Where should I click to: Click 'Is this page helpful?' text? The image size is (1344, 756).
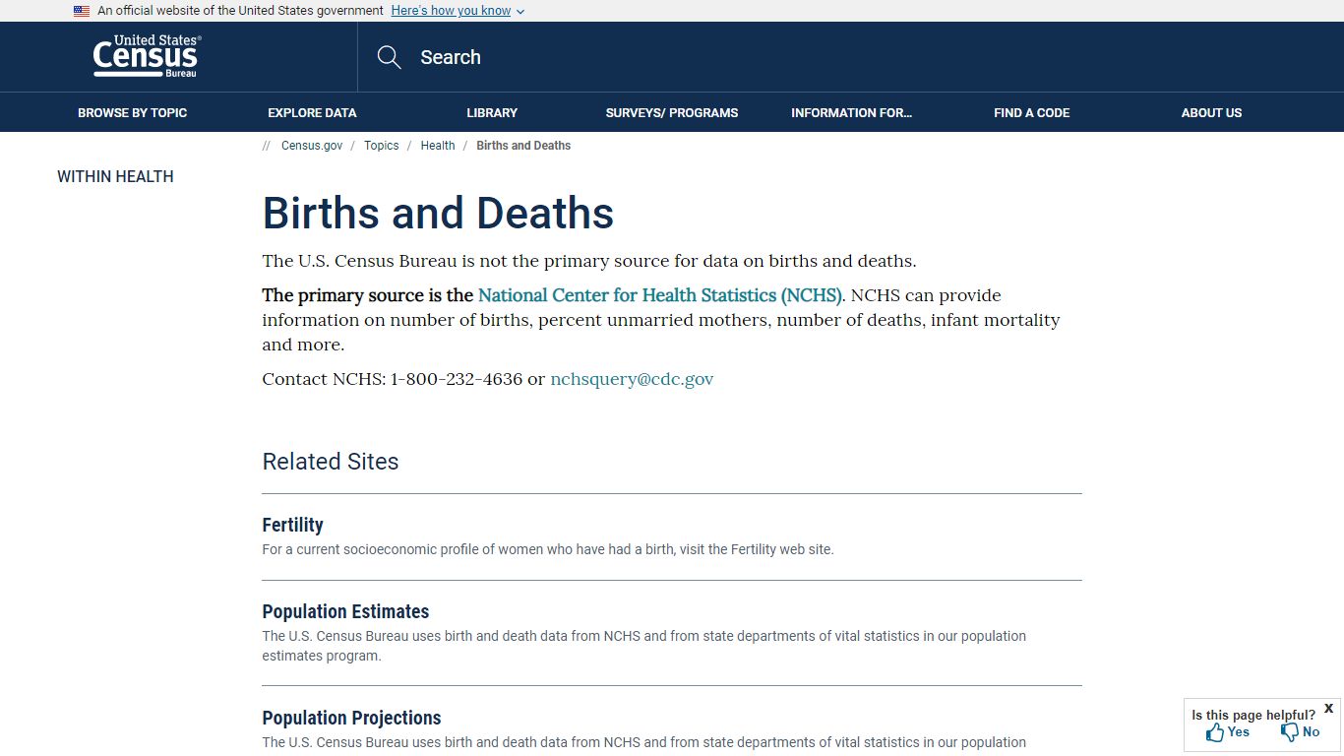coord(1253,716)
